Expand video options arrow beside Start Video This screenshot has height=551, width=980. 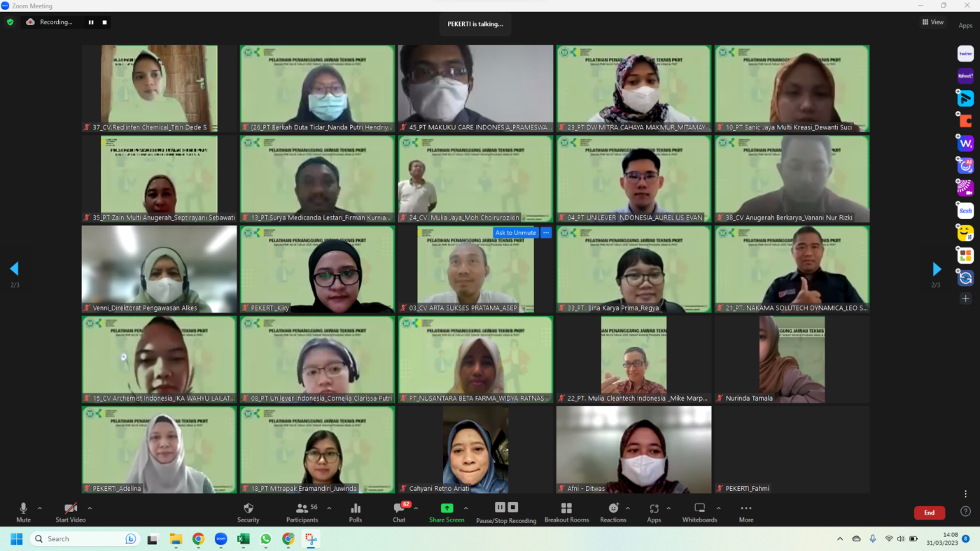click(90, 508)
